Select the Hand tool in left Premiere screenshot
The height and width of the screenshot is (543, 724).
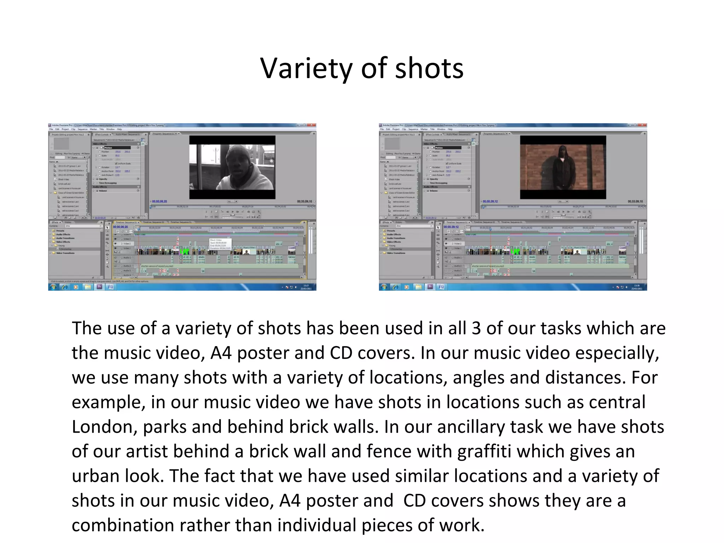pos(107,262)
